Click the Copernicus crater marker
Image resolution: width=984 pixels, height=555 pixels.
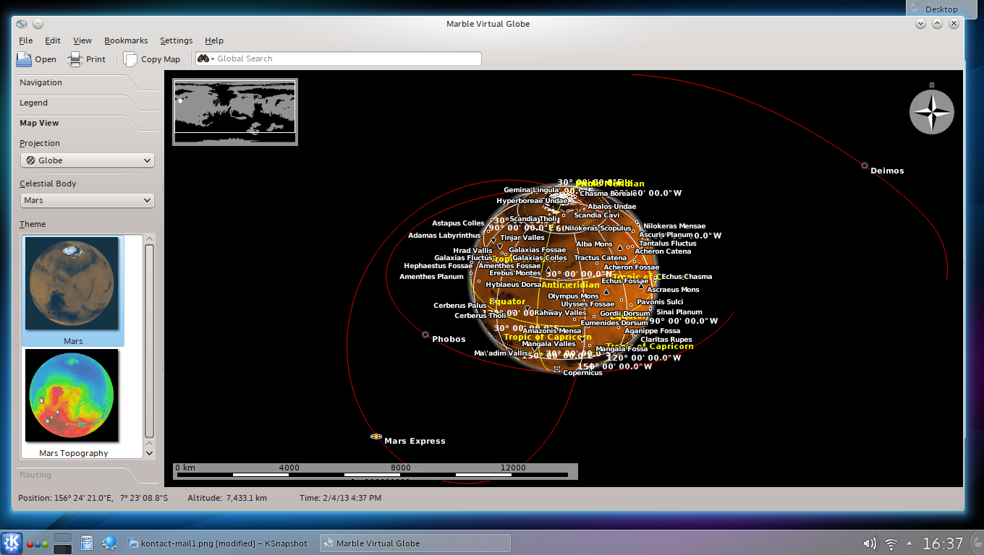(x=557, y=369)
